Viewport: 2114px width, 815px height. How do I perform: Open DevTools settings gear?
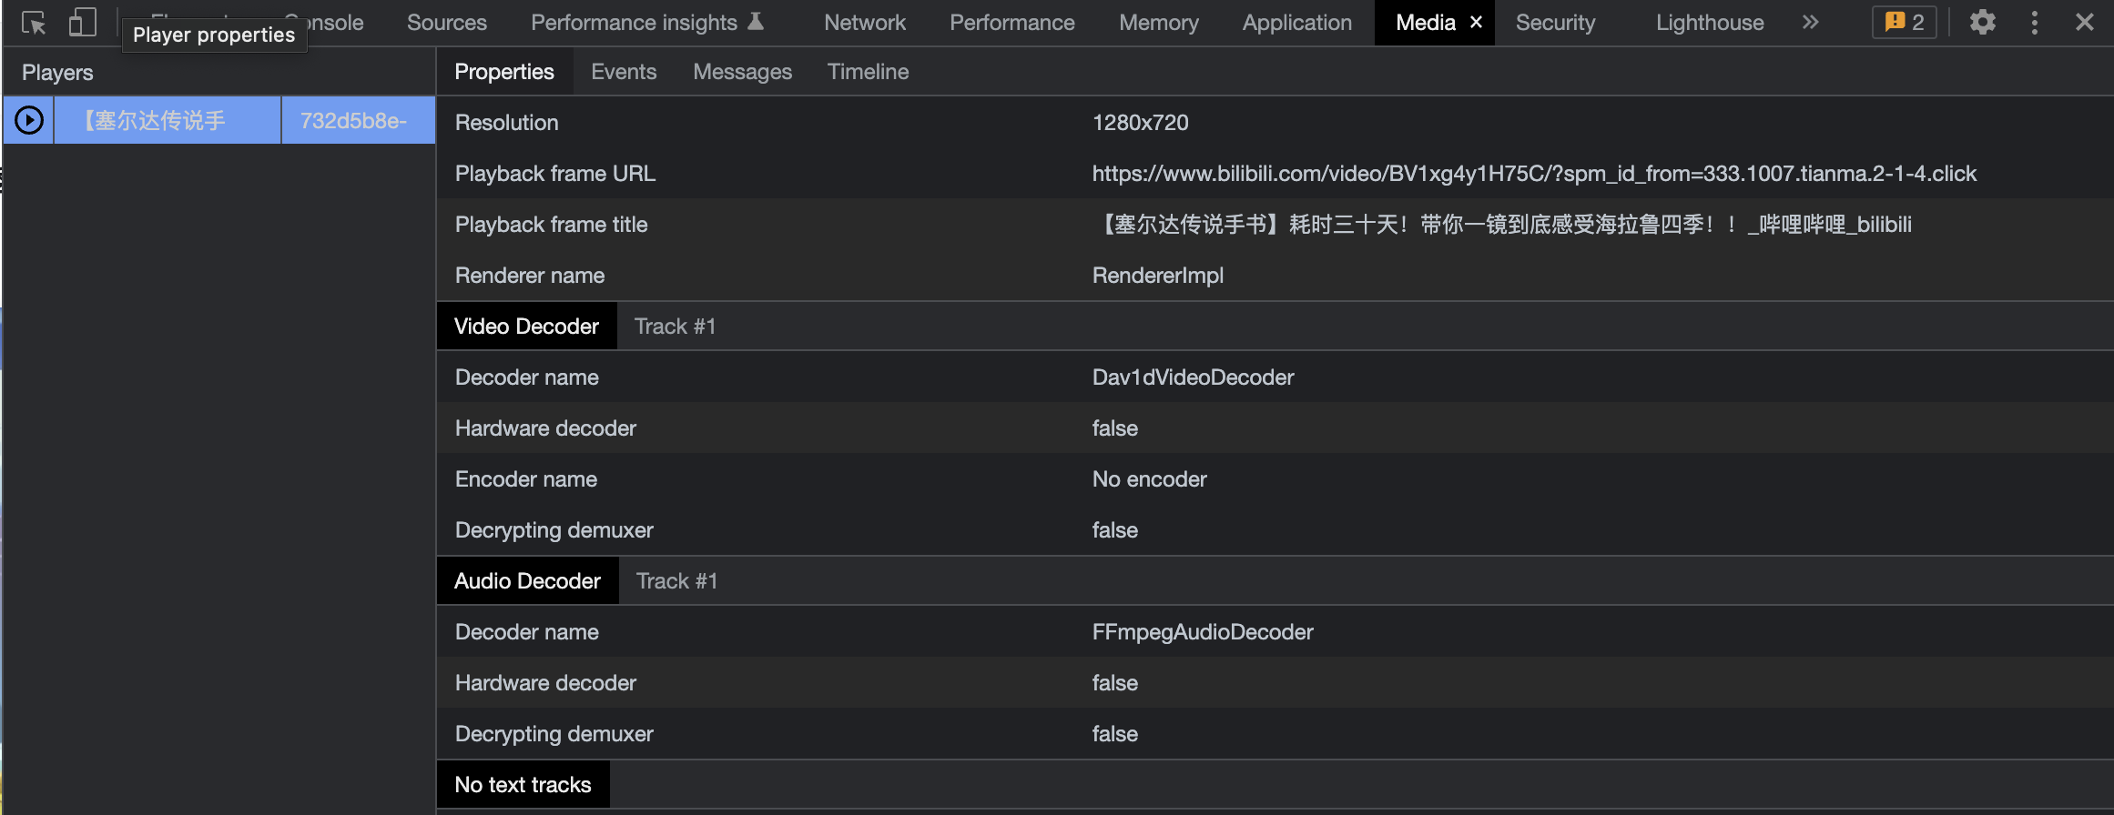pos(1982,23)
